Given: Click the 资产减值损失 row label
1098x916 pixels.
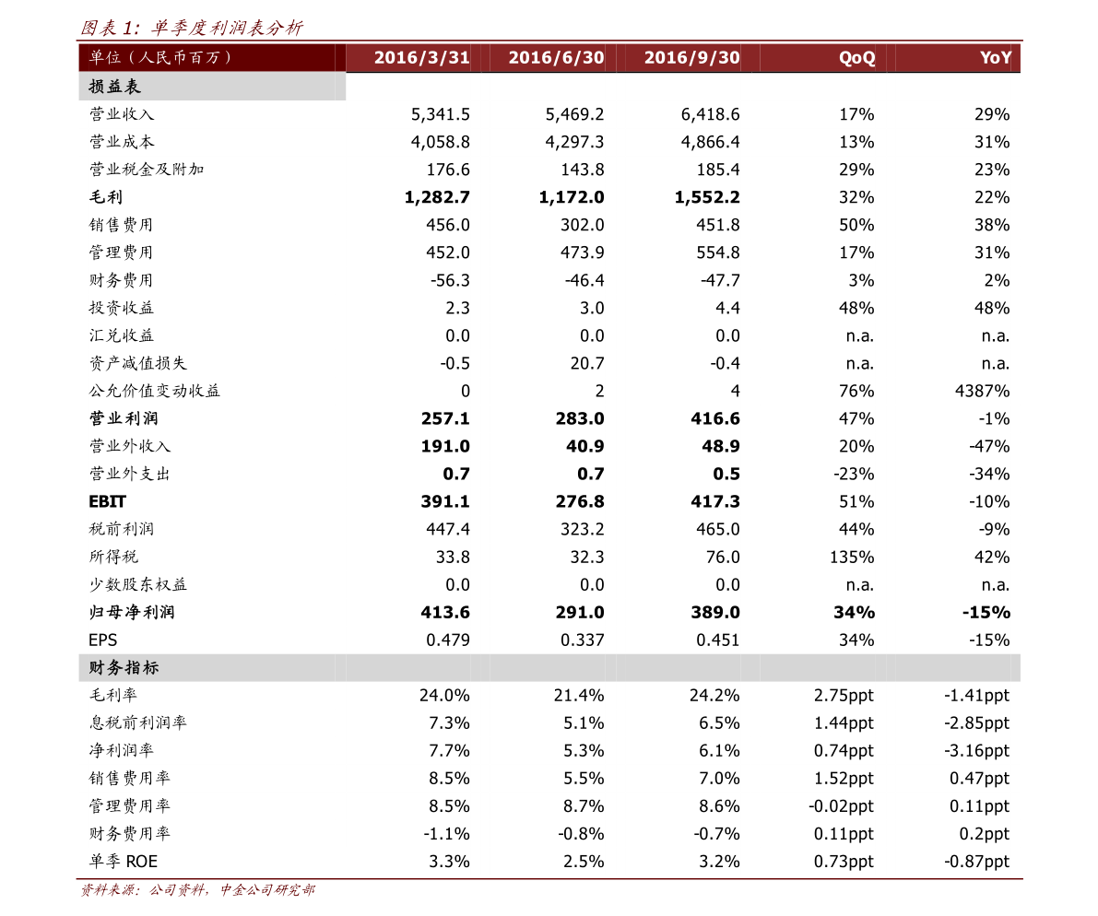Looking at the screenshot, I should [138, 363].
